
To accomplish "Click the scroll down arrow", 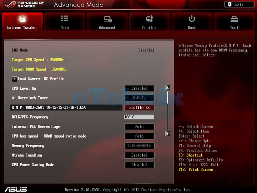I will (x=167, y=134).
